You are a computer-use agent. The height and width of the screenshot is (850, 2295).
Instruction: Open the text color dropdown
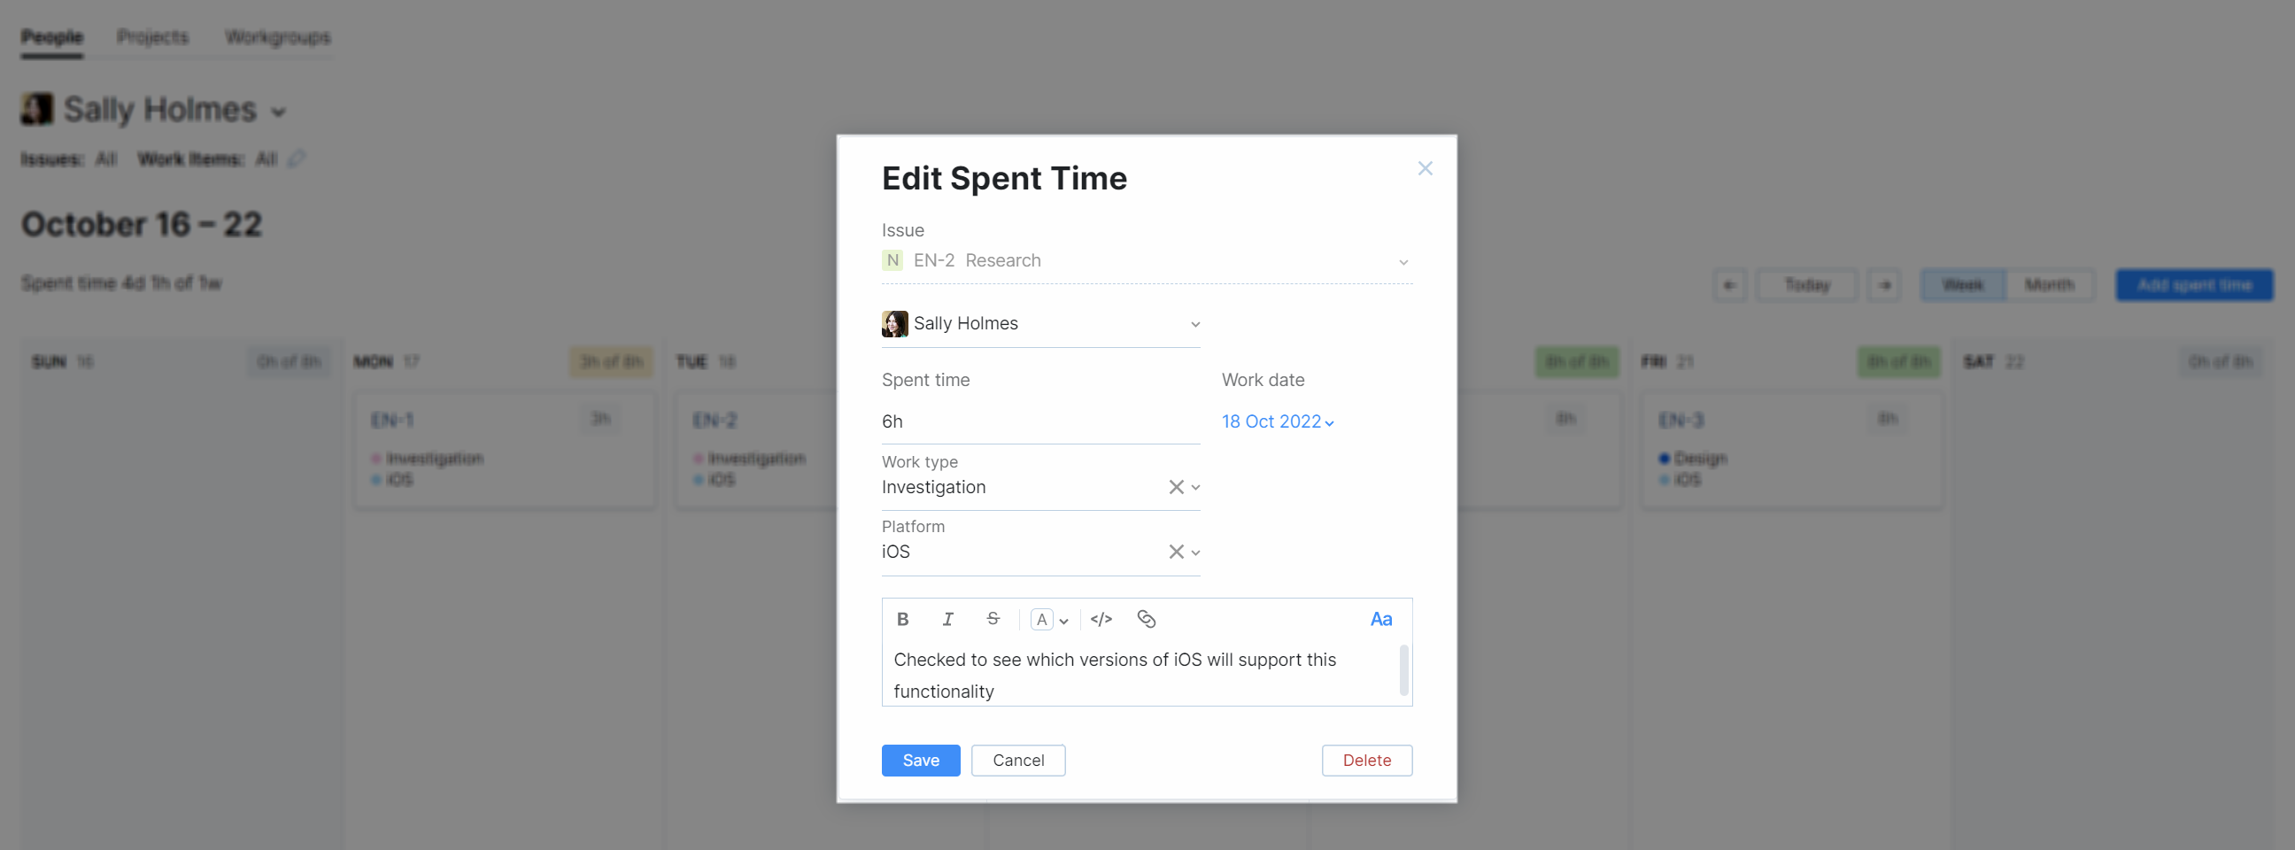click(x=1048, y=620)
